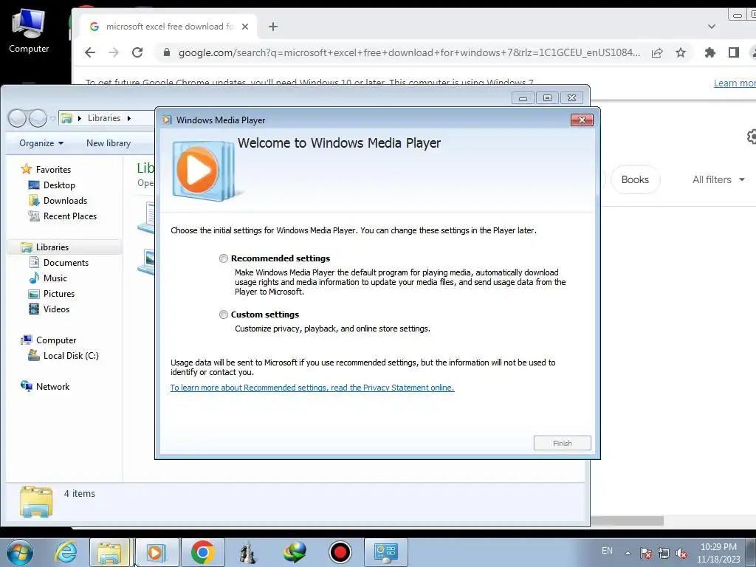The width and height of the screenshot is (756, 567).
Task: Click the Network icon in sidebar
Action: point(26,386)
